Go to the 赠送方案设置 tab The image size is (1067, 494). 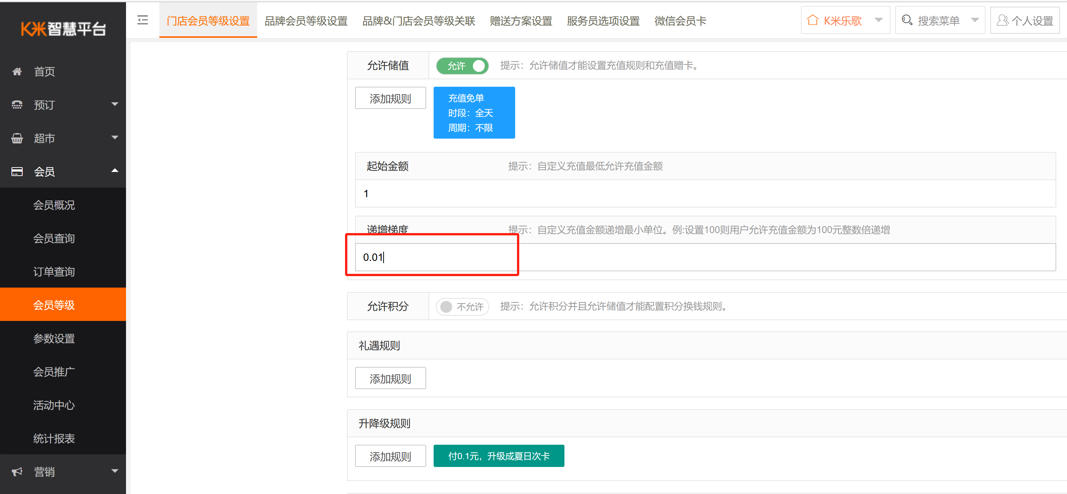pos(521,21)
